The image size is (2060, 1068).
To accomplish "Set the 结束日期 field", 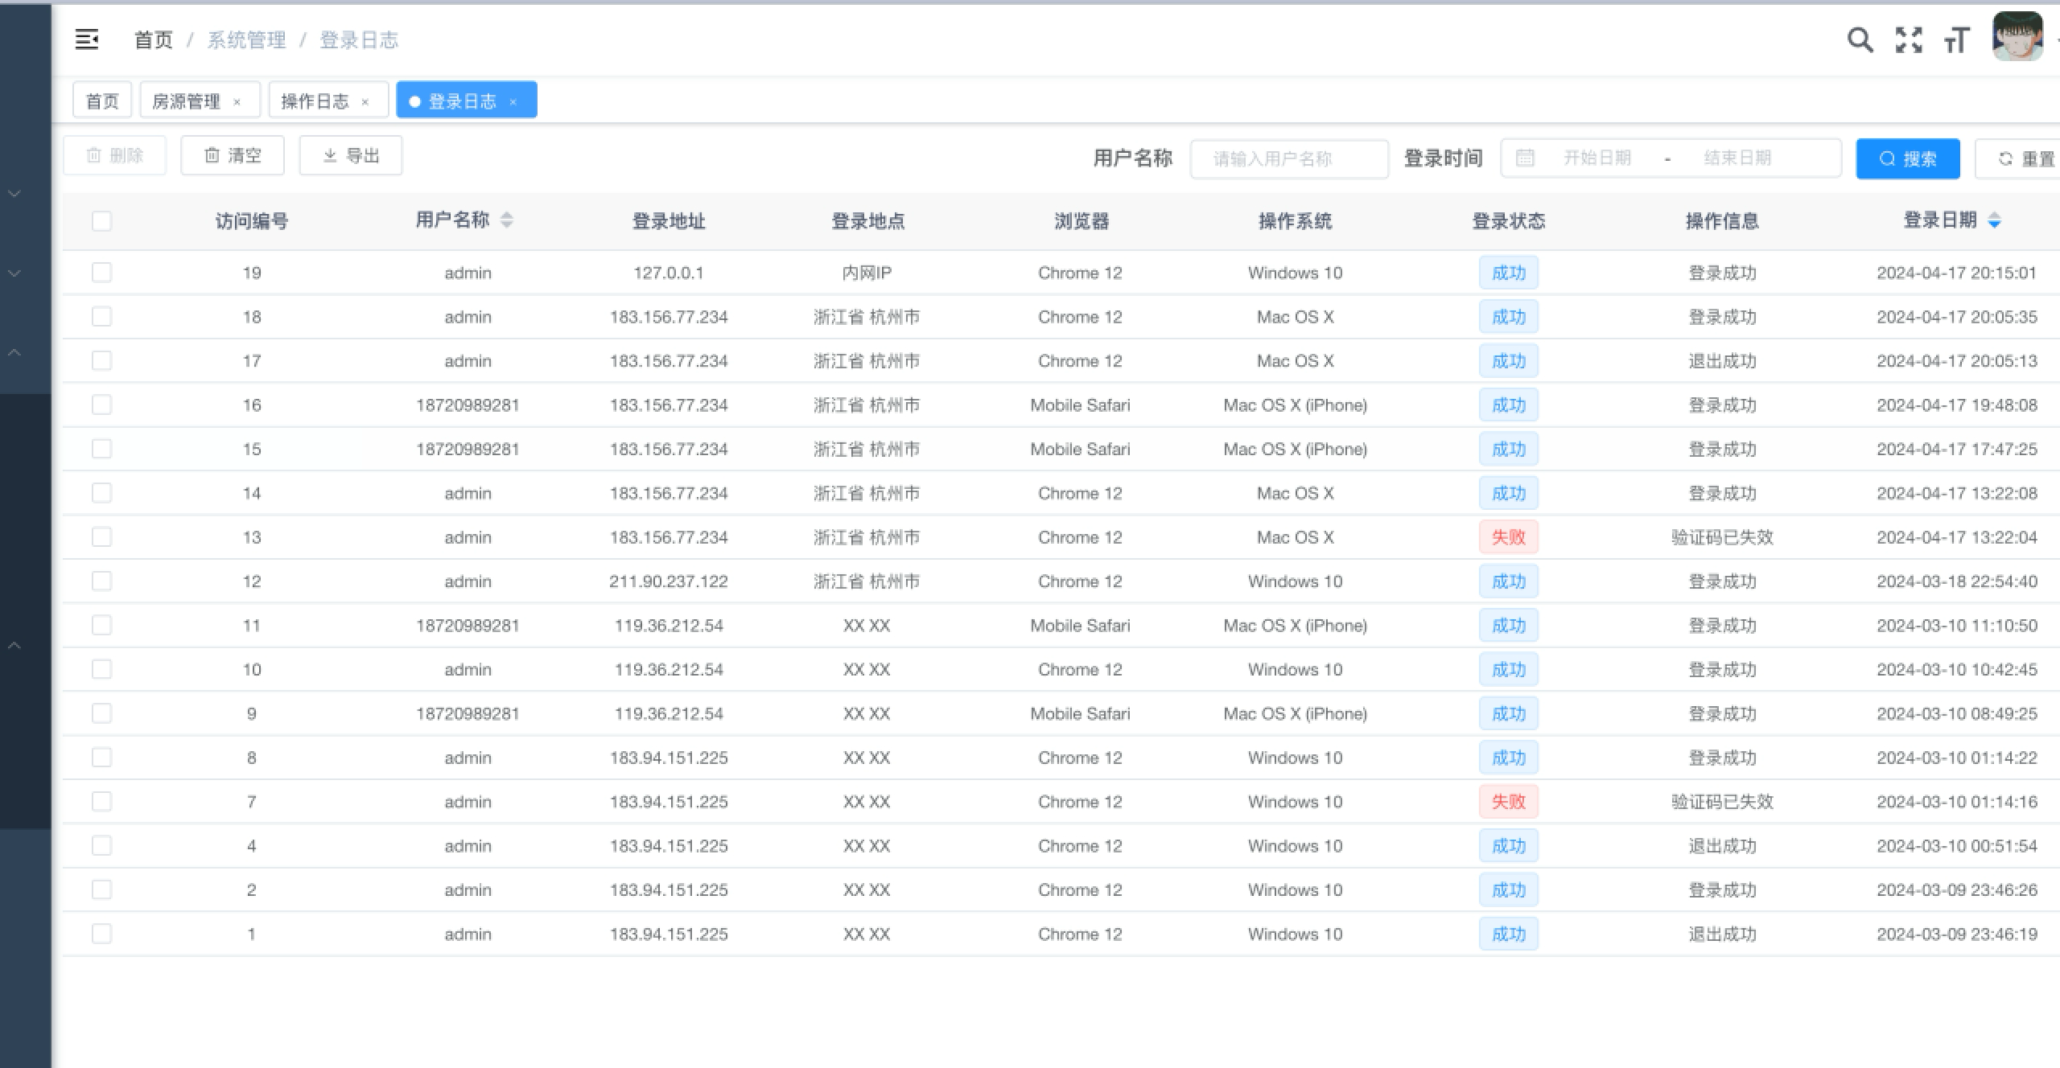I will pyautogui.click(x=1737, y=158).
